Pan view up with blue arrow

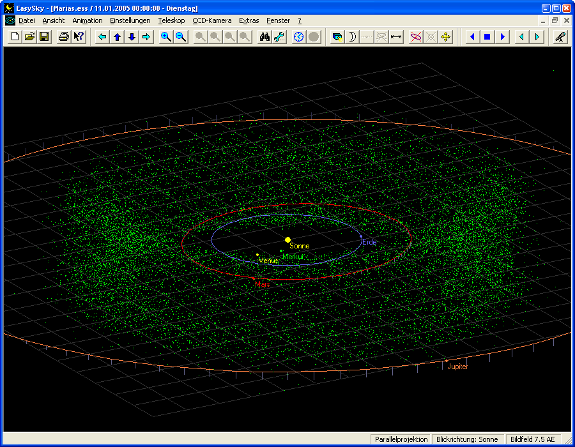tap(117, 37)
